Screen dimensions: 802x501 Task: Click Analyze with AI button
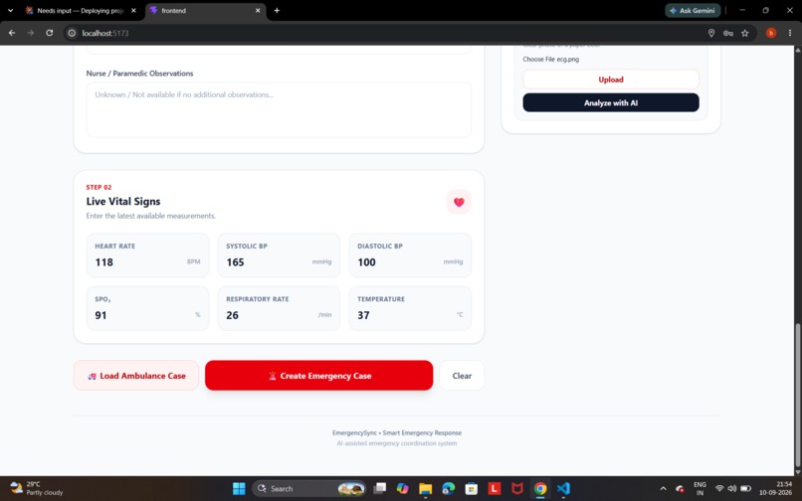coord(611,102)
